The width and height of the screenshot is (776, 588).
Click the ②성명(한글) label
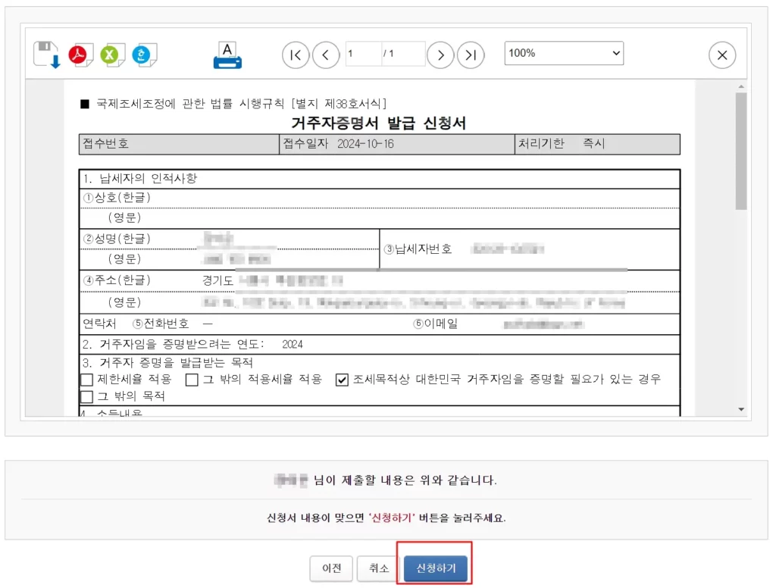click(117, 239)
